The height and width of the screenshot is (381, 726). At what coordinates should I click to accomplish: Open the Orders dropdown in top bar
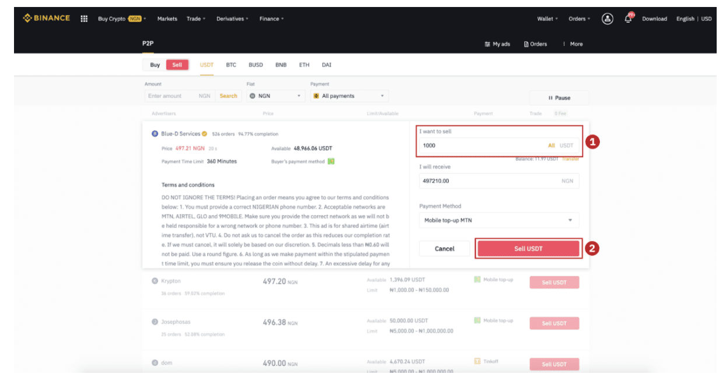[580, 19]
